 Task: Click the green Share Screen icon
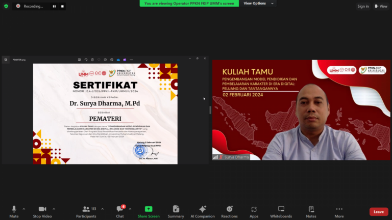coord(149,209)
